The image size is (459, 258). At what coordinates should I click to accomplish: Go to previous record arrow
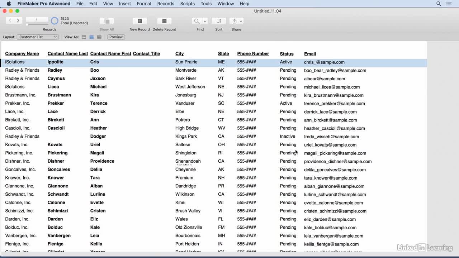point(10,21)
